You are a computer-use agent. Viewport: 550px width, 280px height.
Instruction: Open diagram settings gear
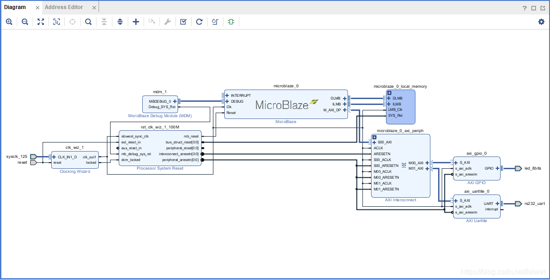tap(541, 22)
